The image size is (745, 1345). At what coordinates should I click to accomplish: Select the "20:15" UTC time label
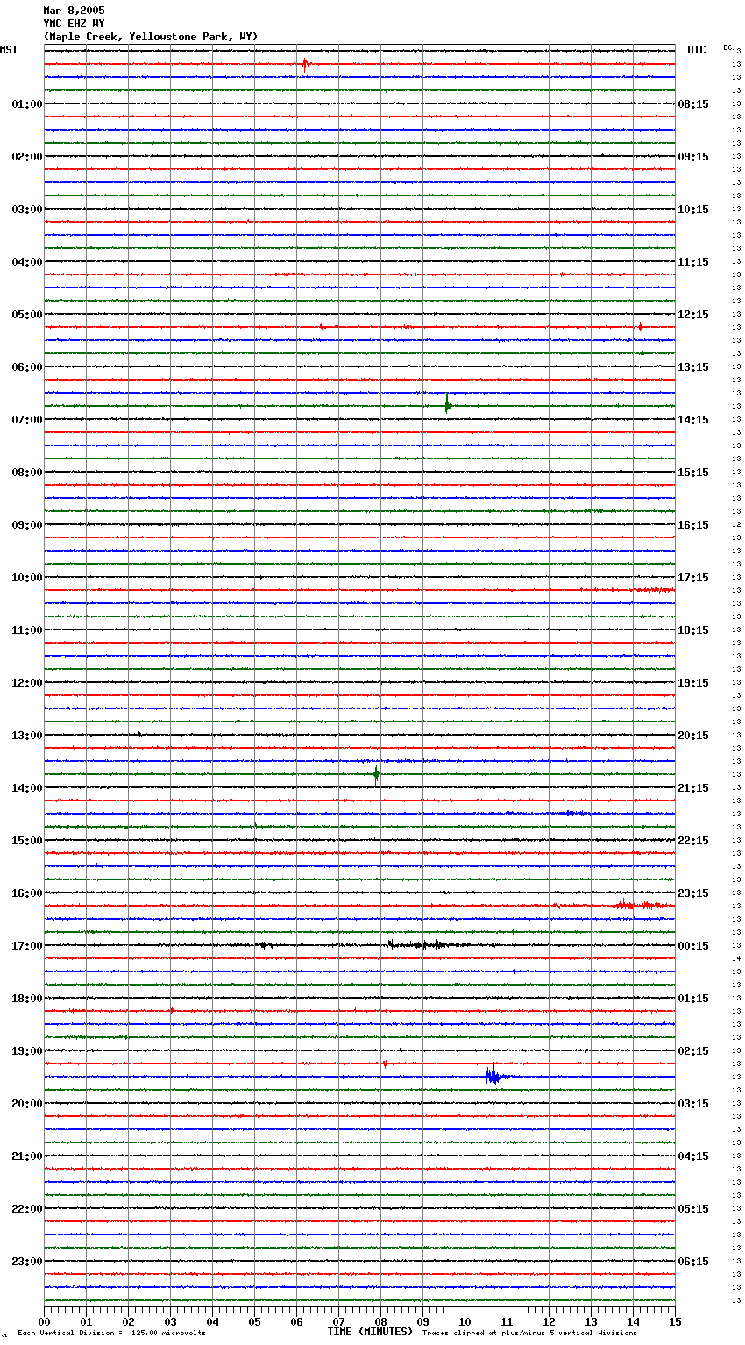tap(693, 736)
